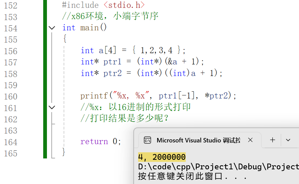Click the ptr1 variable declaration on line 157
The image size is (299, 184).
coord(112,62)
